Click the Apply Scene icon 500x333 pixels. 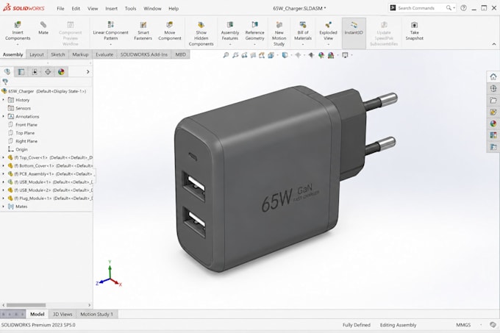pyautogui.click(x=331, y=55)
